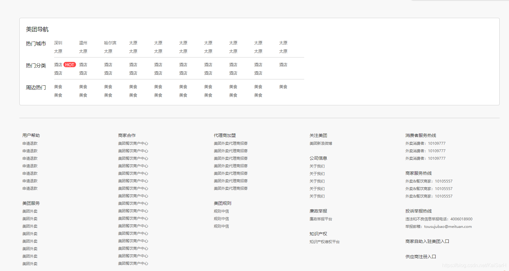This screenshot has width=509, height=271.
Task: Click the 热门城市 row label
Action: 36,44
